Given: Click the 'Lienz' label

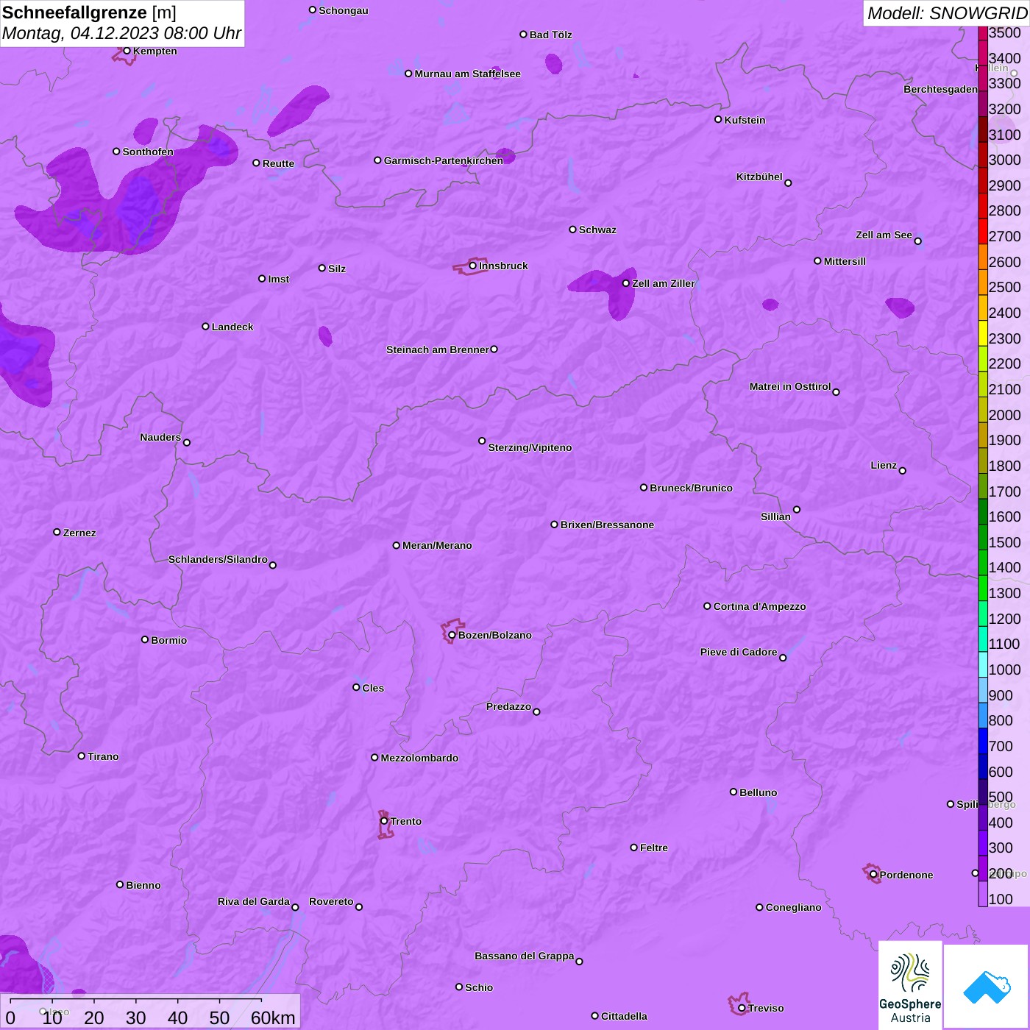Looking at the screenshot, I should click(x=884, y=465).
